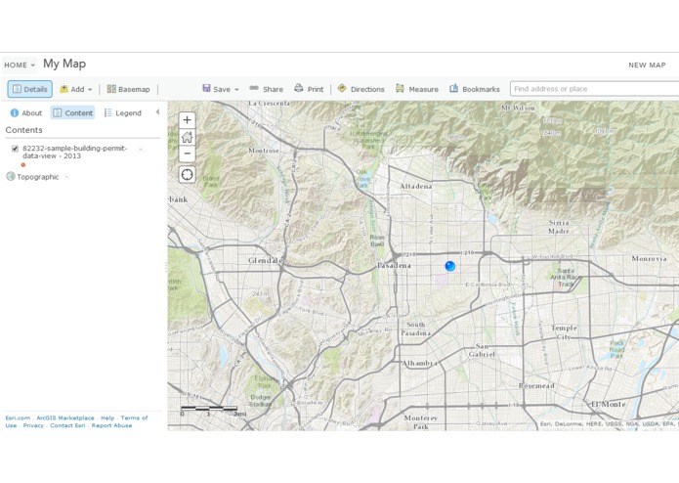This screenshot has height=483, width=679.
Task: Click the Pasadena label on the map
Action: point(394,265)
